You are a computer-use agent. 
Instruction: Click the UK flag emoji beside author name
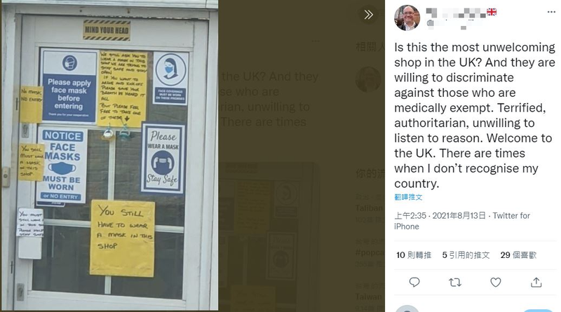pos(492,12)
